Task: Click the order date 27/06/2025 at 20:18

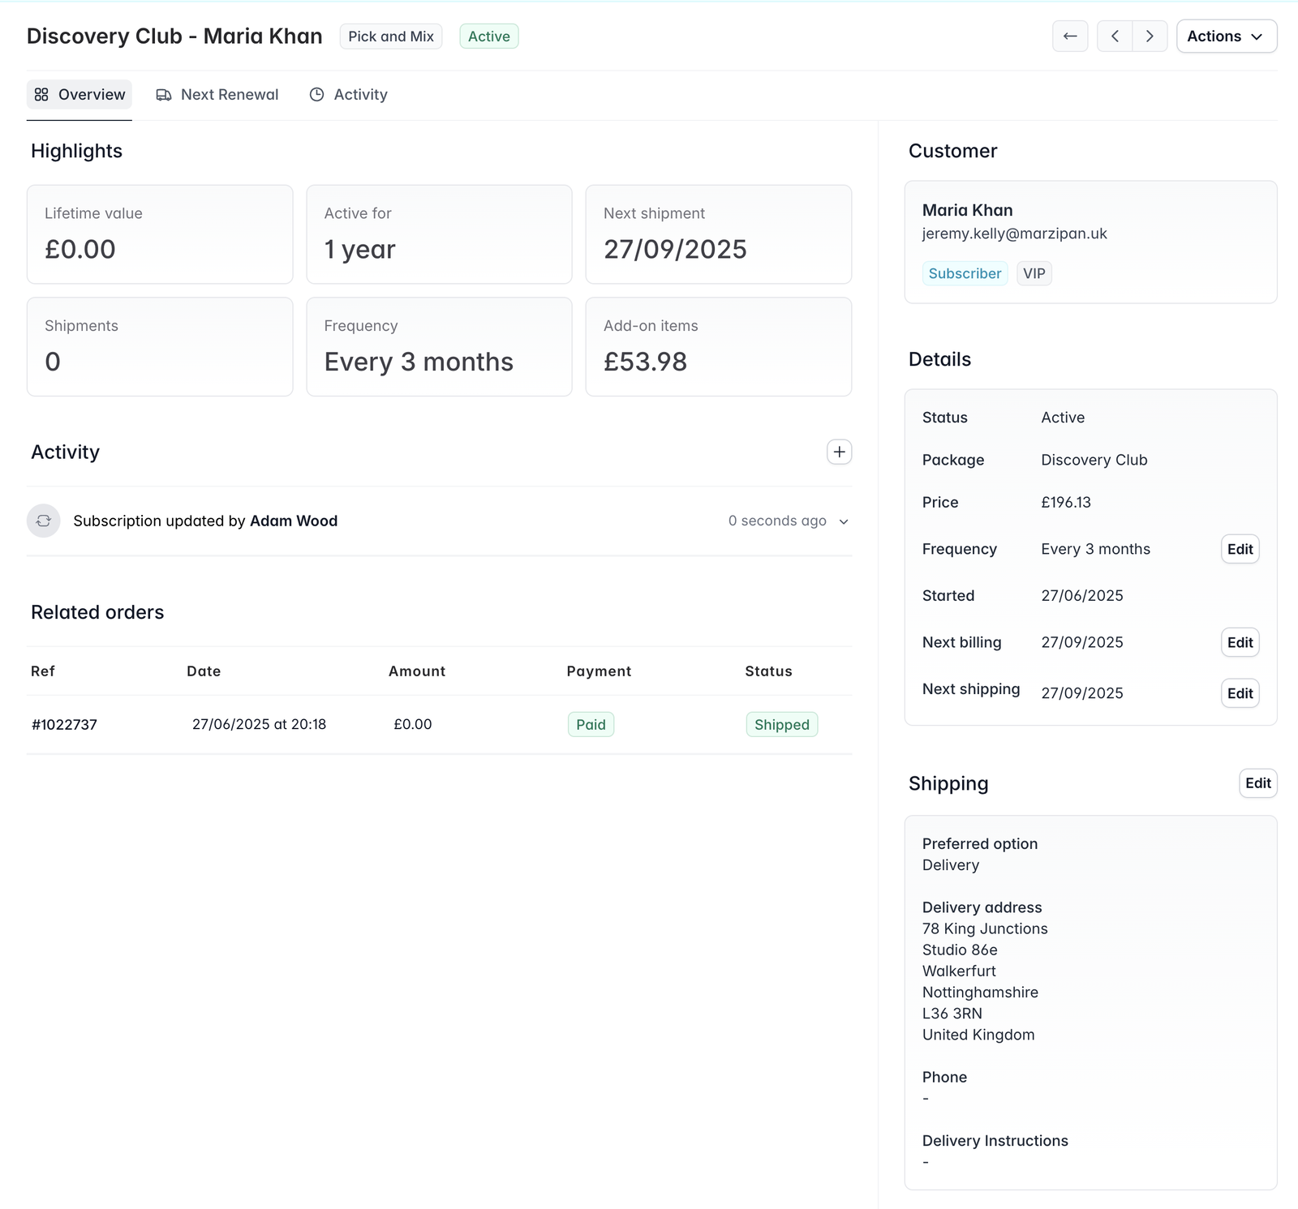Action: tap(259, 724)
